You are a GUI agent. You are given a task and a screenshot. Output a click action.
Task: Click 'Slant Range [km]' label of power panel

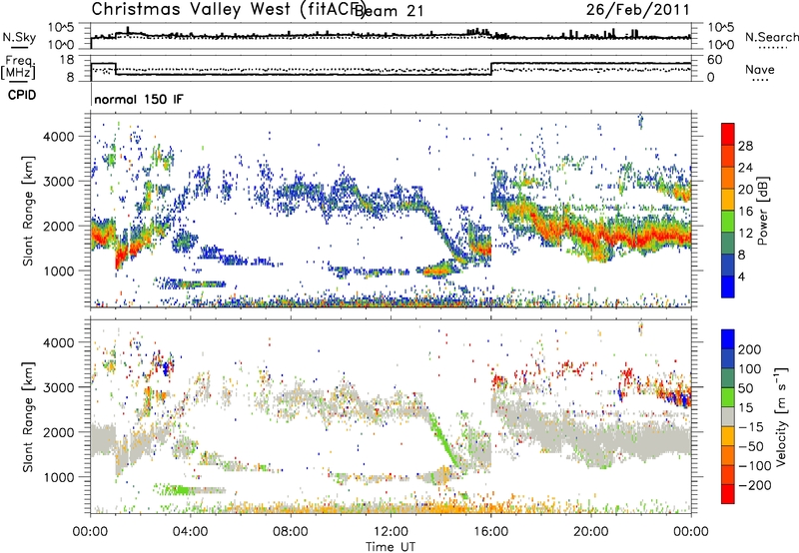pos(28,211)
